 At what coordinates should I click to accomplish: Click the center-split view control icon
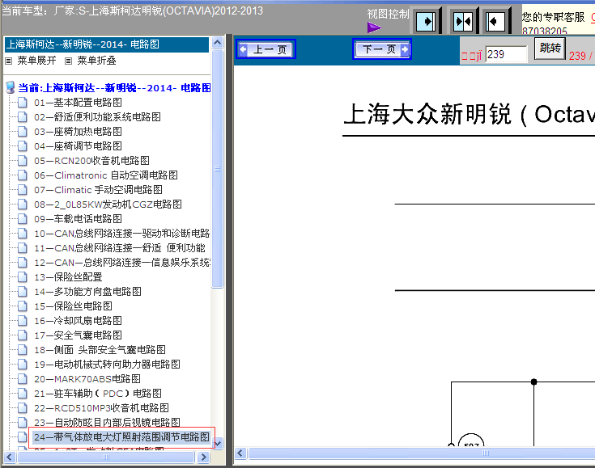coord(463,22)
